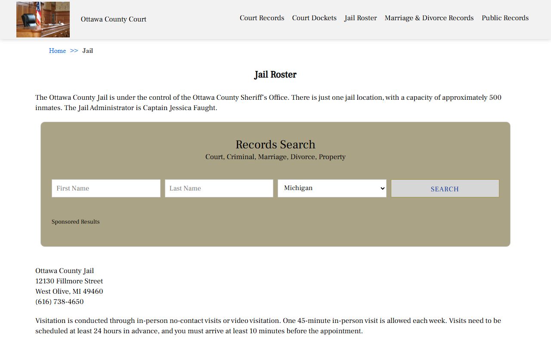
Task: Select Jail Roster in the top menu
Action: (360, 18)
